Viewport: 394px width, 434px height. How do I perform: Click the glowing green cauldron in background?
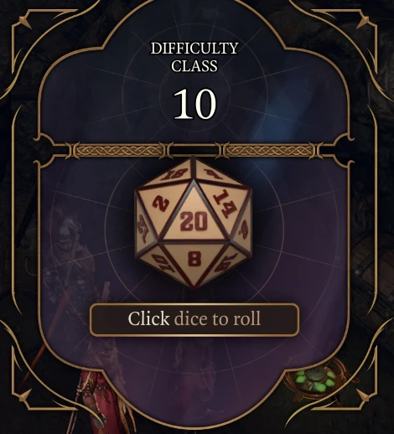[x=316, y=380]
